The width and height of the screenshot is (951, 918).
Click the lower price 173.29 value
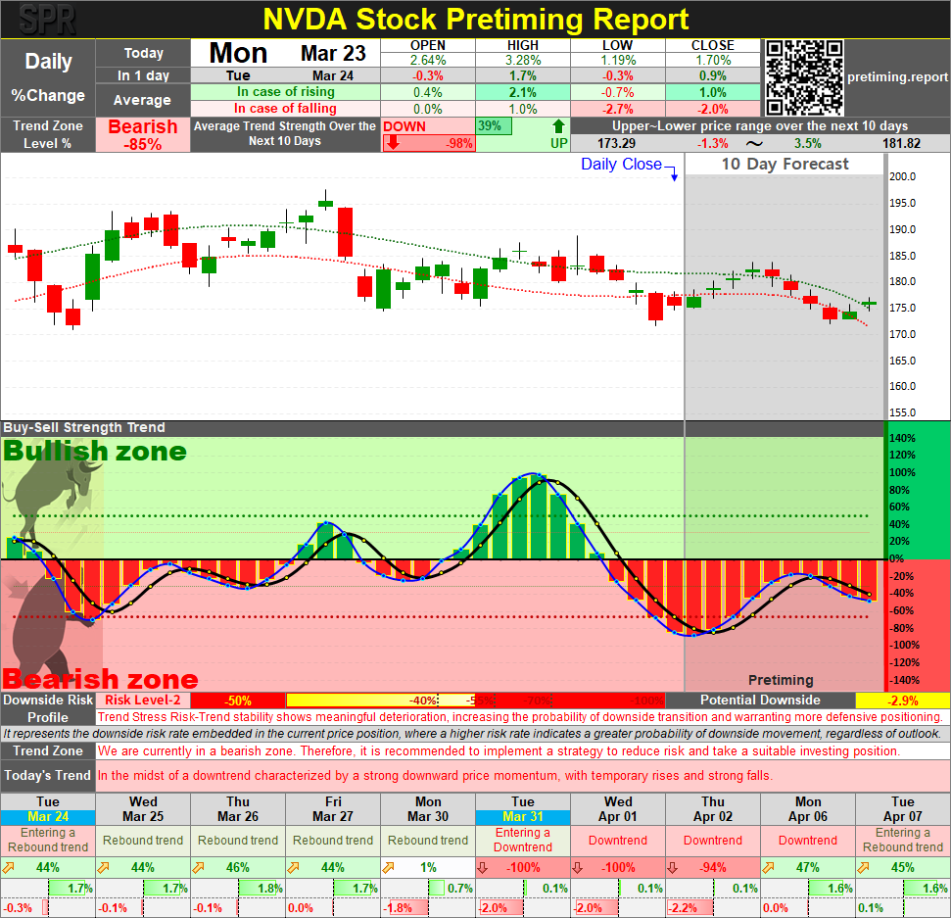(x=616, y=143)
